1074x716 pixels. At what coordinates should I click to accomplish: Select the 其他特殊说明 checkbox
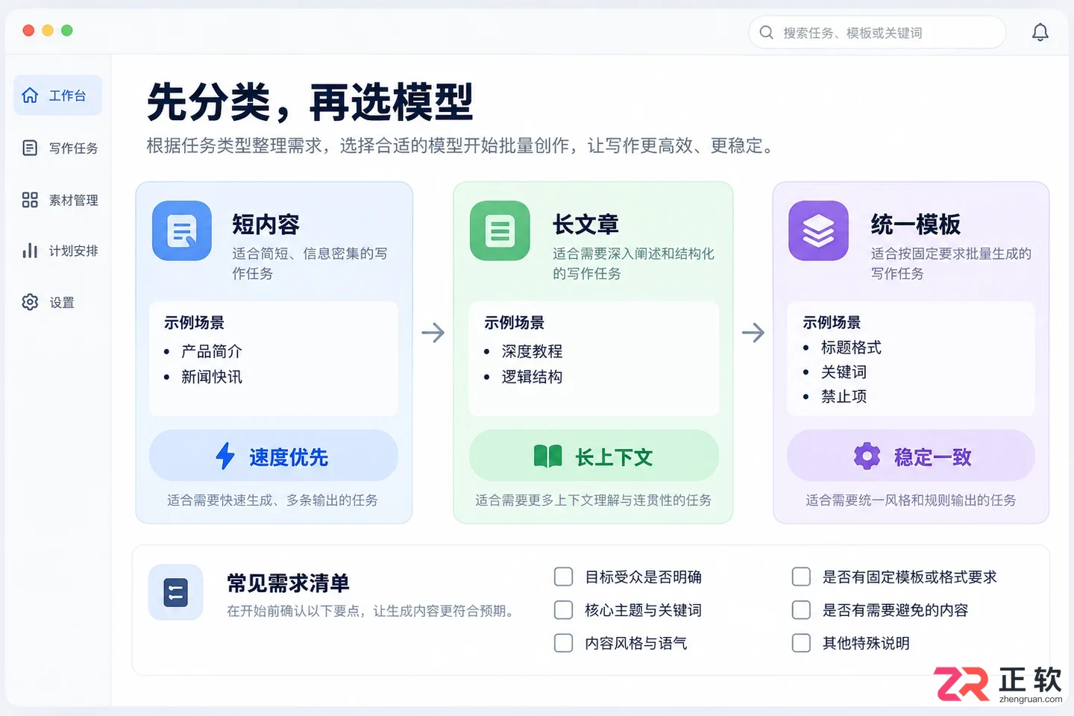point(801,643)
